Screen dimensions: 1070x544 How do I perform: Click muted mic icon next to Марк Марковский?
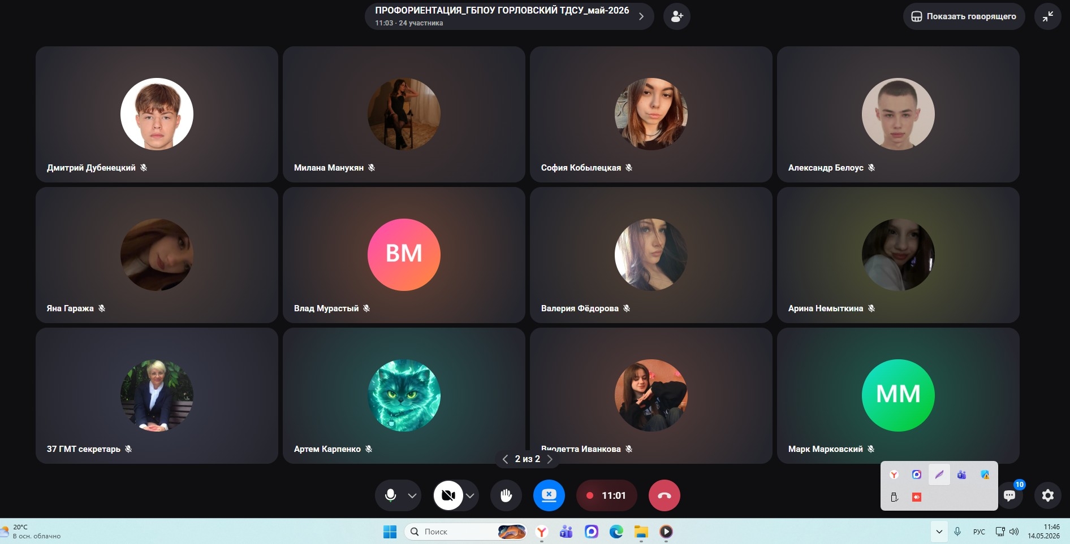click(x=871, y=449)
